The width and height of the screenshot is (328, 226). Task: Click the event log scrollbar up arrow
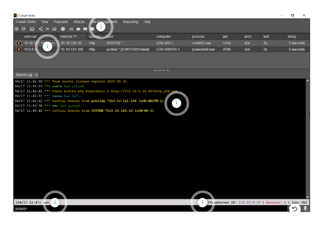[308, 81]
